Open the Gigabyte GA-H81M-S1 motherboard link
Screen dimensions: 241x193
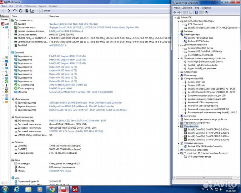[x=94, y=28]
